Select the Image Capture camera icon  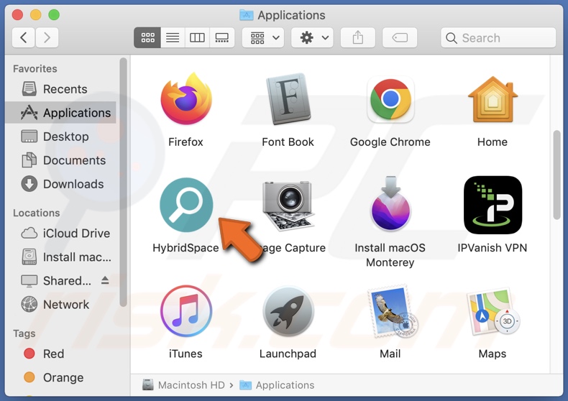pyautogui.click(x=288, y=206)
